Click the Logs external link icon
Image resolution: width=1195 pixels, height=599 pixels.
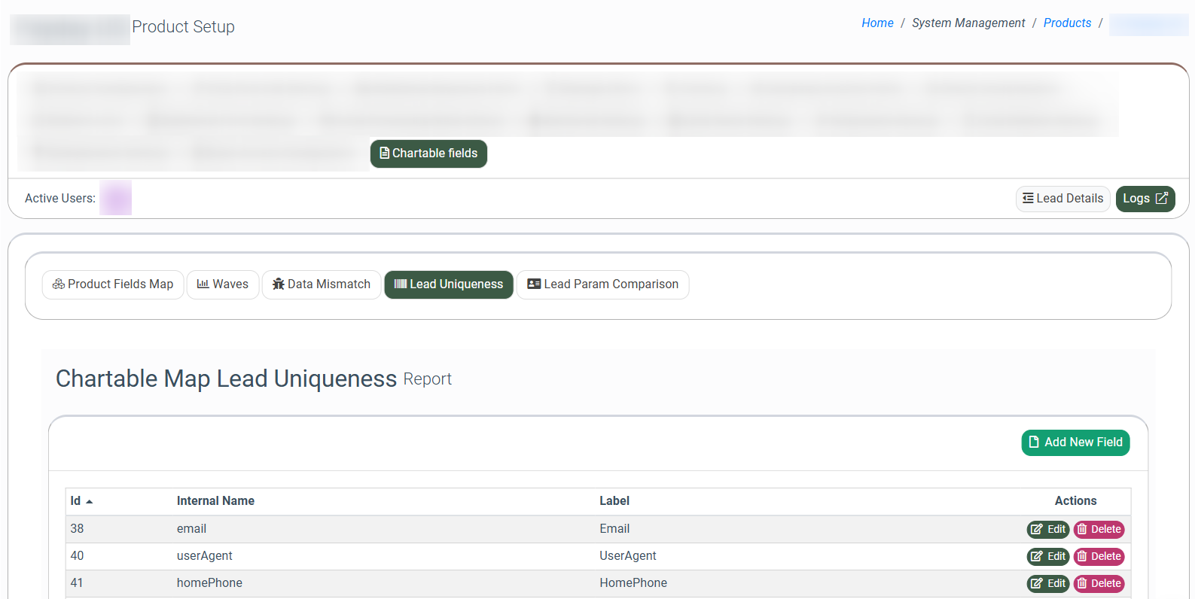[x=1162, y=199]
